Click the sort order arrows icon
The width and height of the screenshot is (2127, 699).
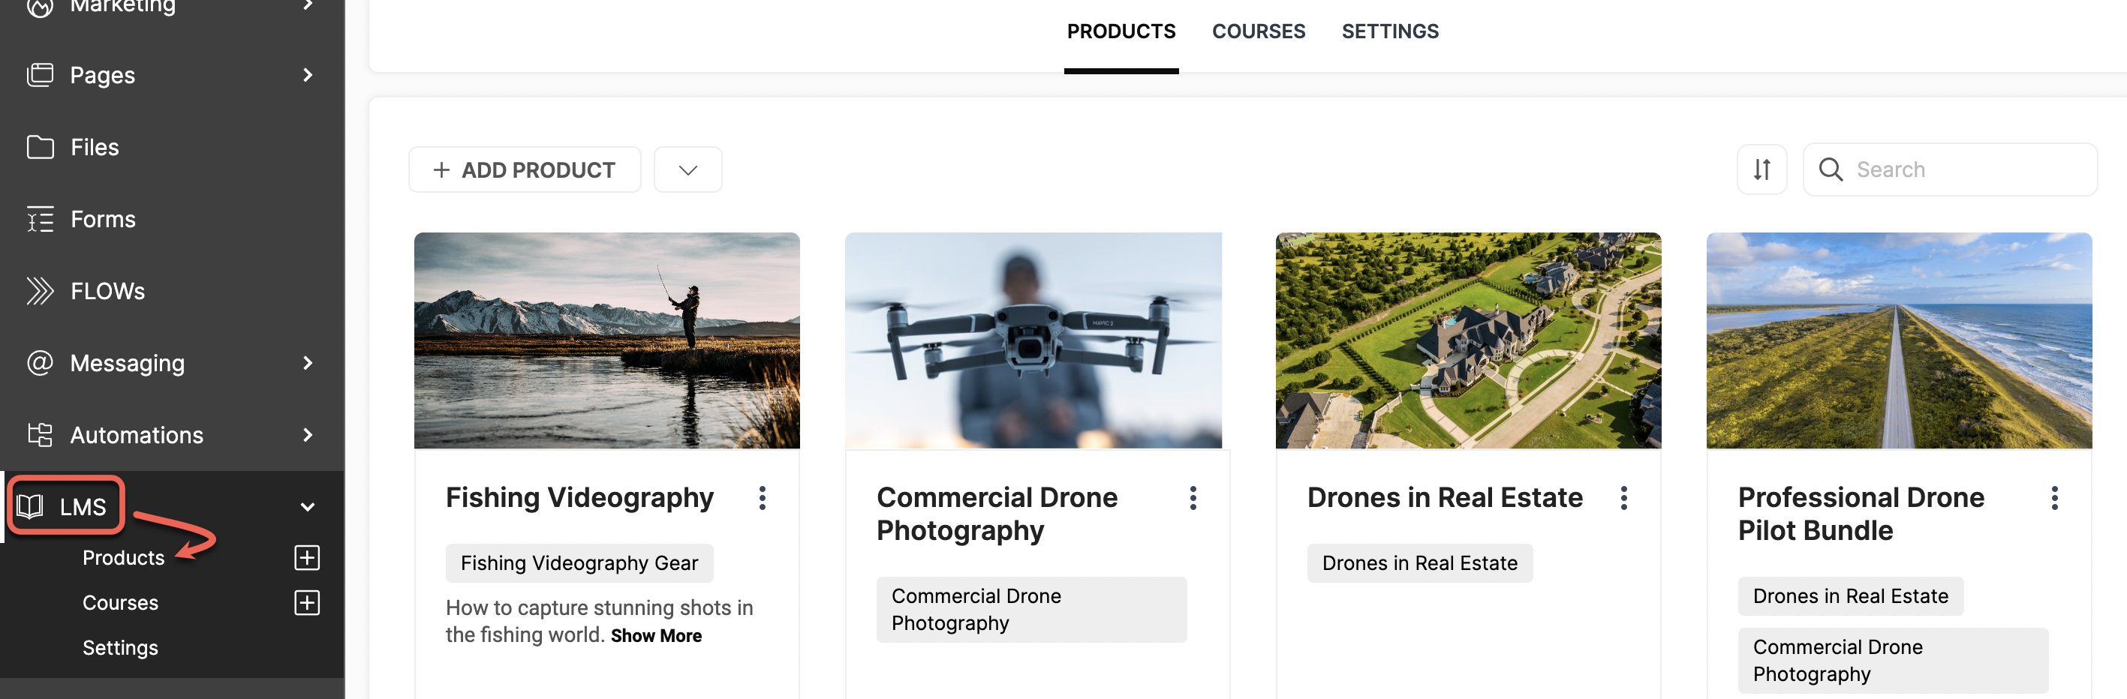[x=1761, y=169]
